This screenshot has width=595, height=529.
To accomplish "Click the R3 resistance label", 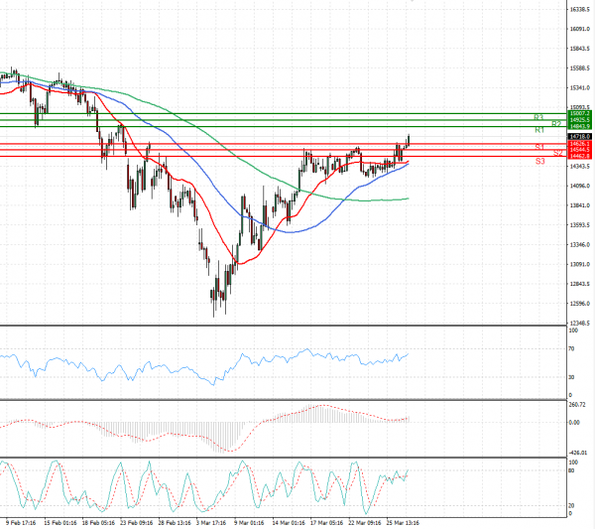I will [538, 117].
